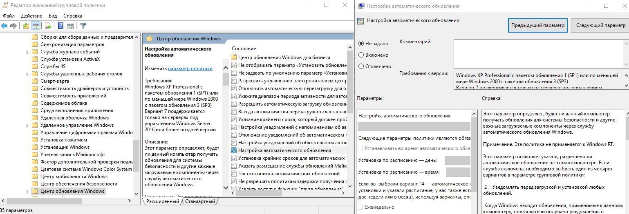Select 'Учетная запись Майкрософт' tree item

(73, 154)
